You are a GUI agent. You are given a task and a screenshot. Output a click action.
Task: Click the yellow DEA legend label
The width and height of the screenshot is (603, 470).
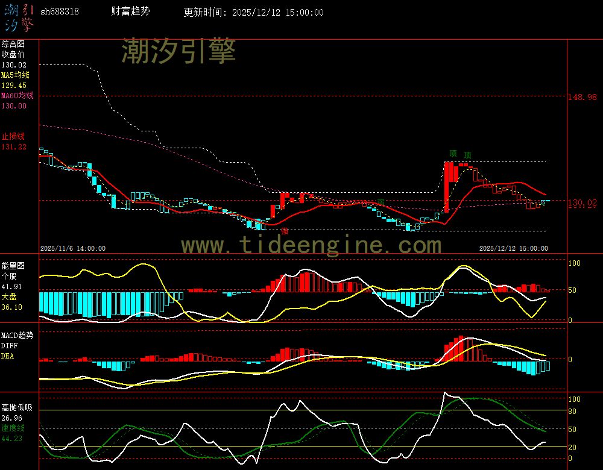point(7,356)
